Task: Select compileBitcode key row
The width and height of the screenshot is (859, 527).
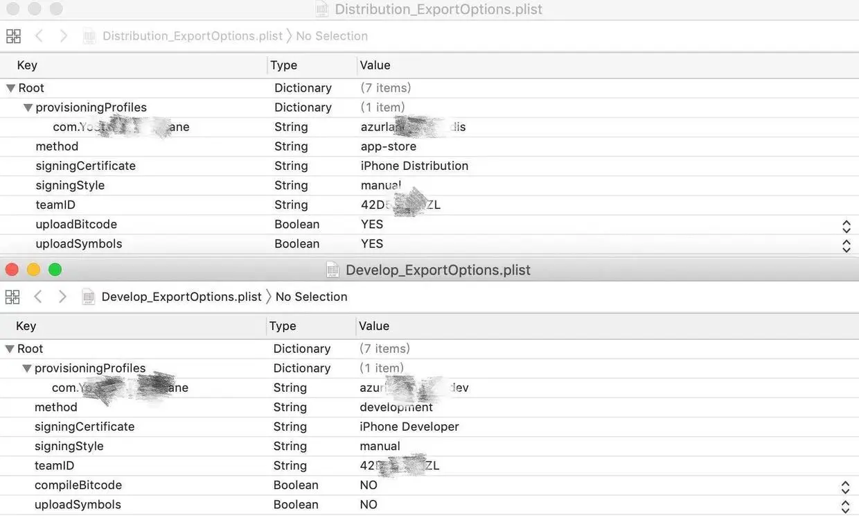Action: (x=78, y=485)
